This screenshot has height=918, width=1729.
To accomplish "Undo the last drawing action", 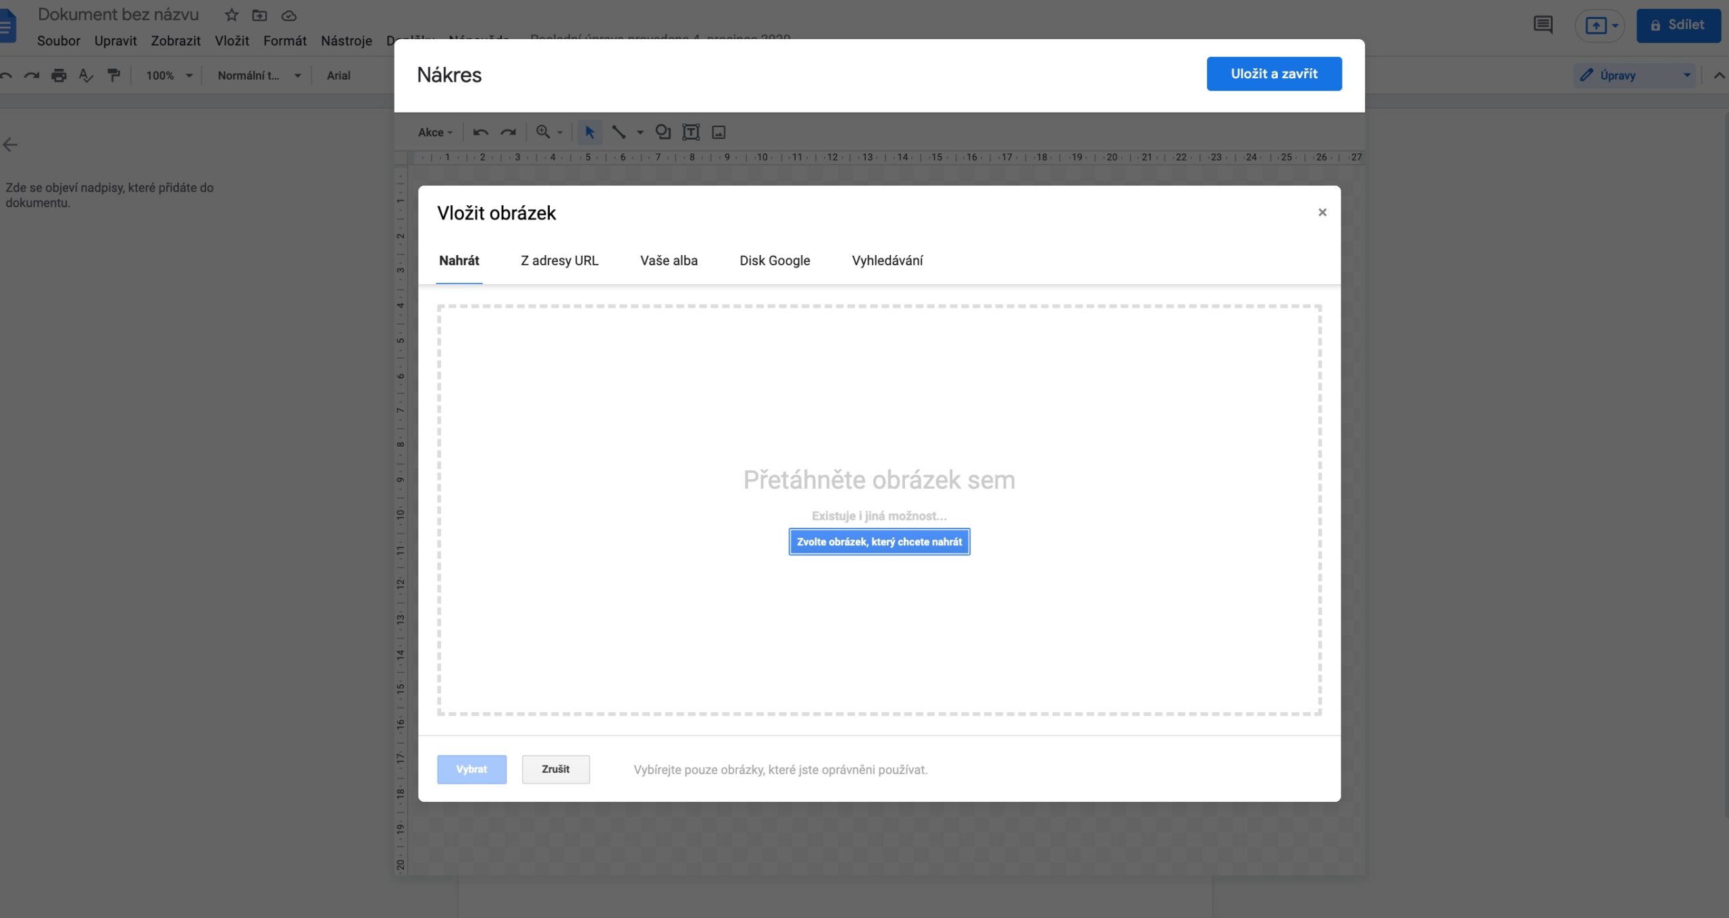I will 480,132.
